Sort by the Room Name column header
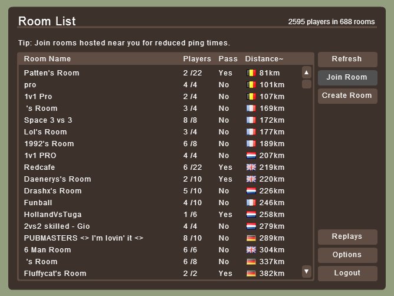394x296 pixels. pyautogui.click(x=47, y=59)
